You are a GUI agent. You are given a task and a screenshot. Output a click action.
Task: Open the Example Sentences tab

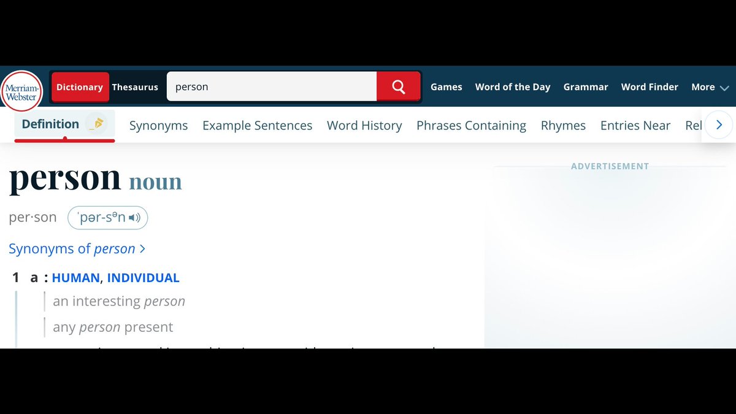click(257, 125)
